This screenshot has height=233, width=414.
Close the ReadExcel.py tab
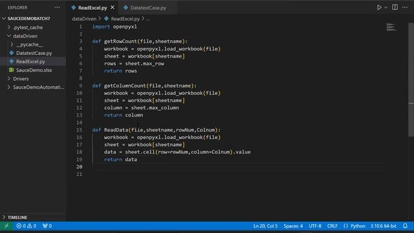pyautogui.click(x=113, y=7)
